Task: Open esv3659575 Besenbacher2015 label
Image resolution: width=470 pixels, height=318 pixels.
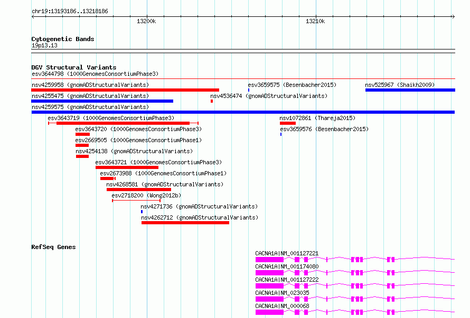Action: (x=292, y=85)
